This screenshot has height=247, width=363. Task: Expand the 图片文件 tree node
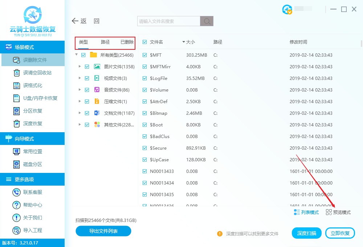click(79, 66)
